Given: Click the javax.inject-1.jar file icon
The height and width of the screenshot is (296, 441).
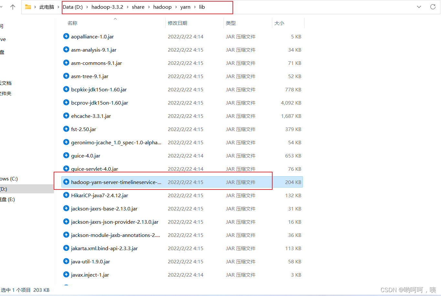Looking at the screenshot, I should 66,274.
